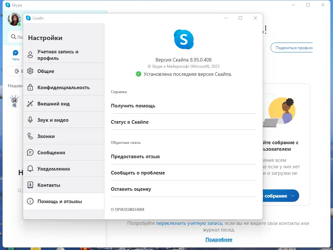Select the Звонки section
Screen dimensions: 333x250
click(x=64, y=136)
